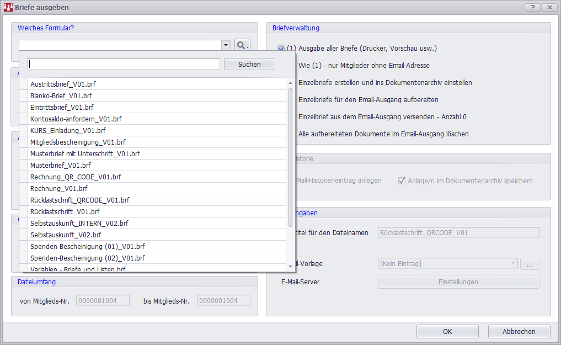Click the von Mitglieds-Nr. input field
This screenshot has height=345, width=561.
pyautogui.click(x=103, y=301)
